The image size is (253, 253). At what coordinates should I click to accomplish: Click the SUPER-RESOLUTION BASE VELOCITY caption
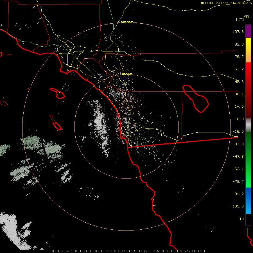point(89,251)
